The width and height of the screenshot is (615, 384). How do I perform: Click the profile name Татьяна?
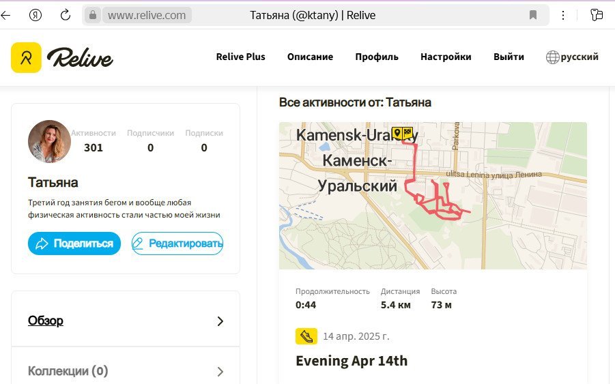coord(53,182)
